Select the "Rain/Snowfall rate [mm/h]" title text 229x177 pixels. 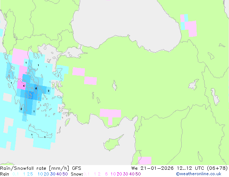[34, 168]
